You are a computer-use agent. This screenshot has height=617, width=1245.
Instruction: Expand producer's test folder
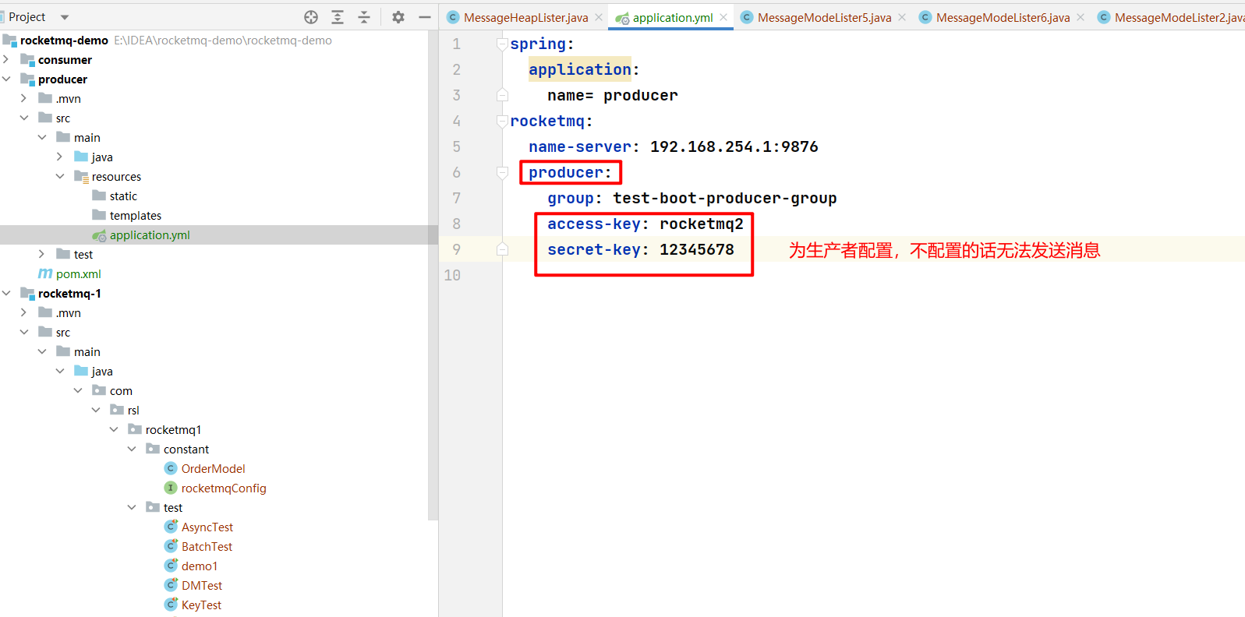point(41,254)
